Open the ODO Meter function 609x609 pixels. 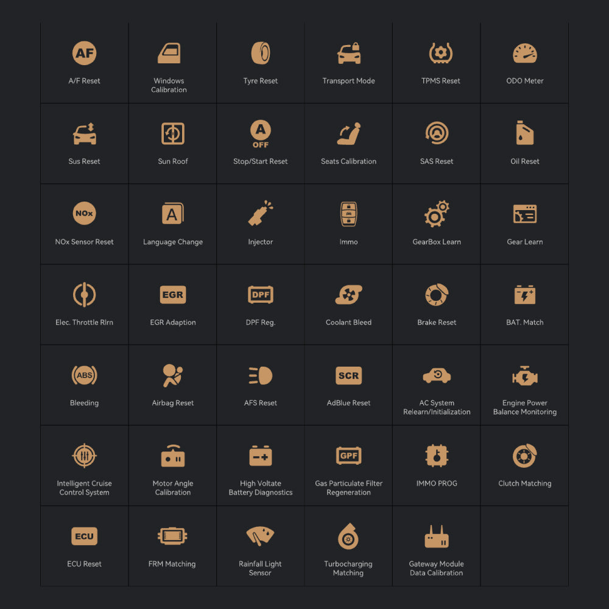pos(524,54)
